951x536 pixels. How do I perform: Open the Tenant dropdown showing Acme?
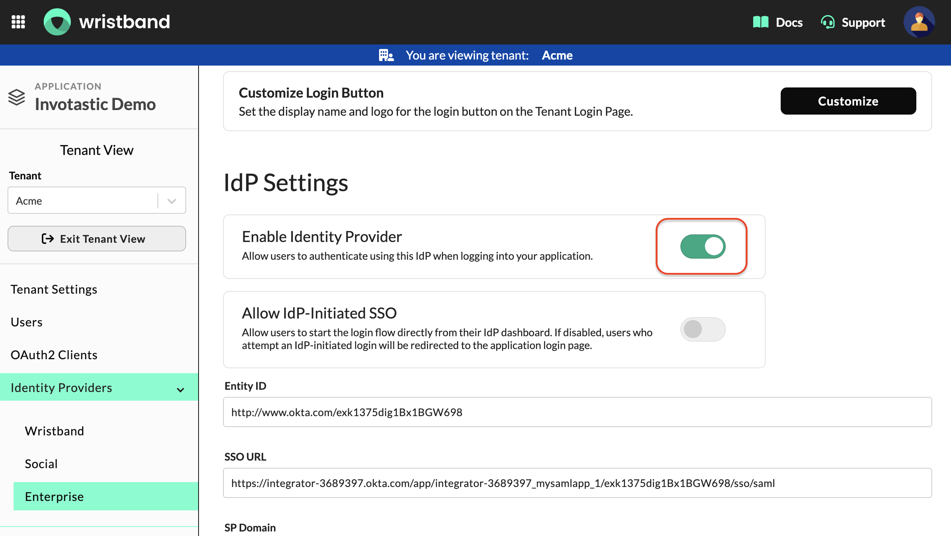coord(97,201)
